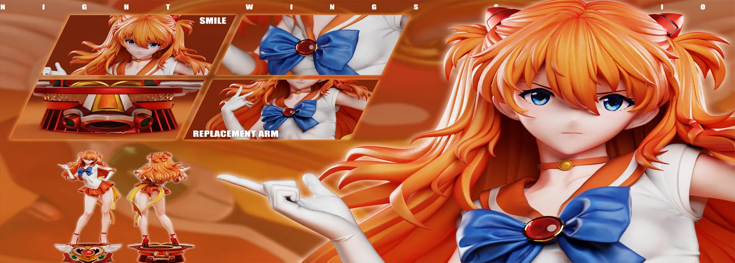Click the gold gem on the orange choker
Screen dimensions: 735x263
(x=565, y=165)
